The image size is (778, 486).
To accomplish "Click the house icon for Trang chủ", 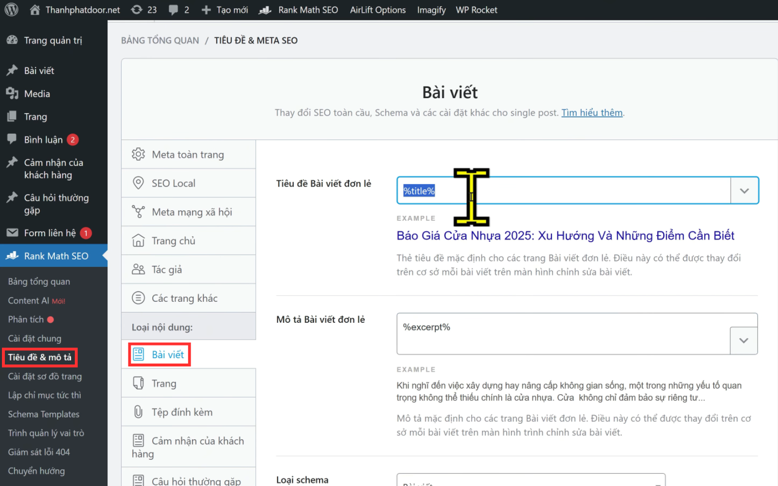I will tap(138, 240).
